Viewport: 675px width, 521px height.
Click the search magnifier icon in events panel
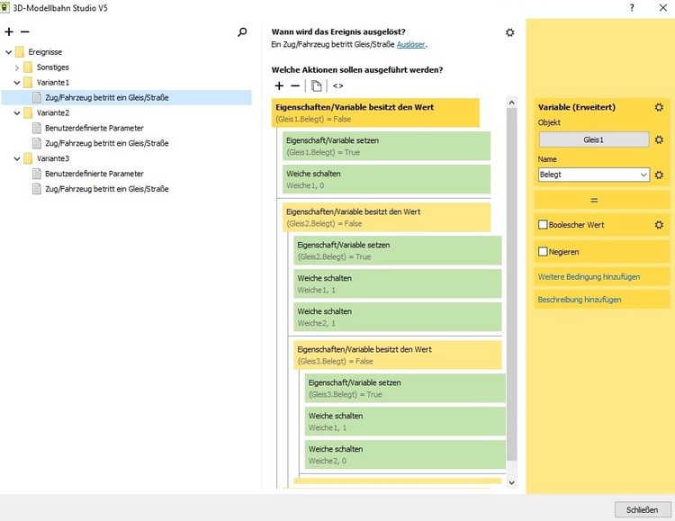242,31
